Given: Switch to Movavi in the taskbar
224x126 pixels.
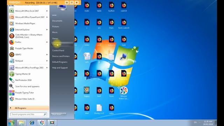Looking at the screenshot, I should click(42, 123).
